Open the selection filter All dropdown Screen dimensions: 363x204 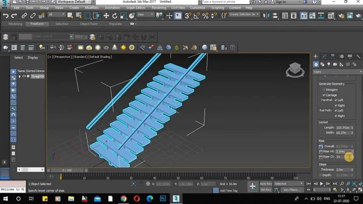click(x=57, y=15)
